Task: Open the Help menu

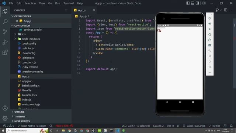Action: (x=80, y=3)
